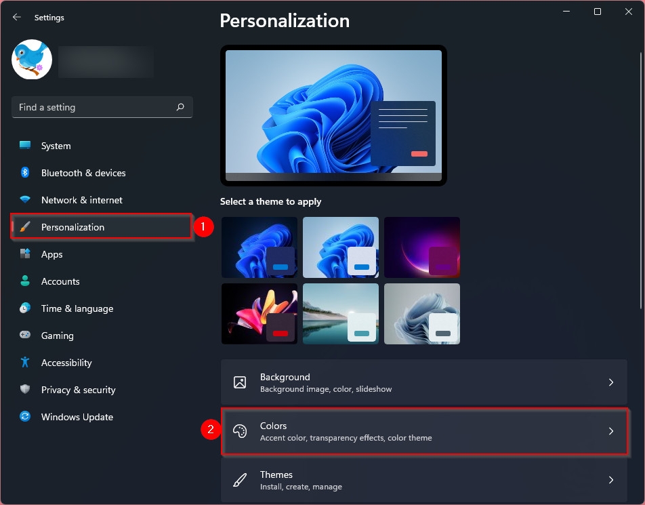Viewport: 645px width, 505px height.
Task: Open System settings category
Action: (102, 146)
